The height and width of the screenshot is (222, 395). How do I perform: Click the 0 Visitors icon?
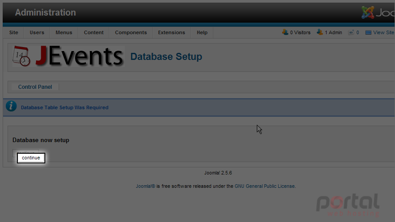(285, 32)
